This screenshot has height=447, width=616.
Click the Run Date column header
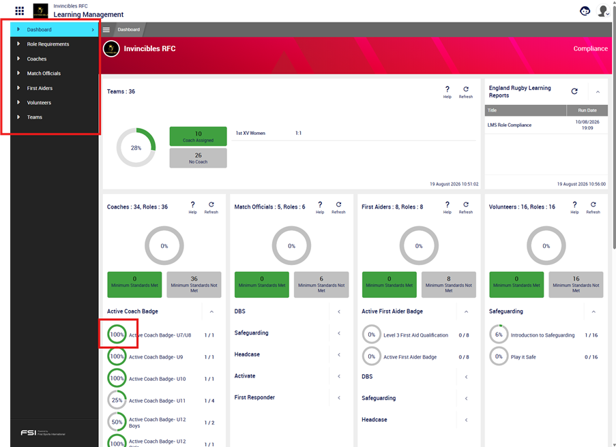(x=587, y=110)
